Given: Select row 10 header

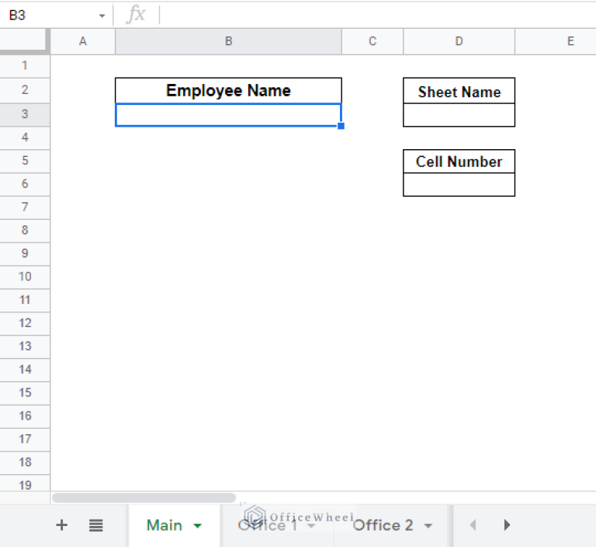Looking at the screenshot, I should pyautogui.click(x=25, y=277).
